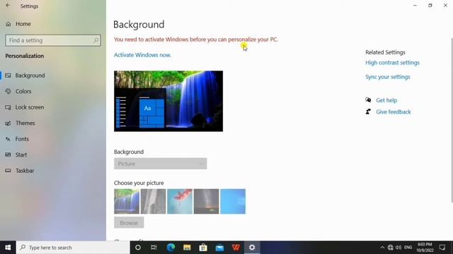Click the Browse button

tap(129, 223)
